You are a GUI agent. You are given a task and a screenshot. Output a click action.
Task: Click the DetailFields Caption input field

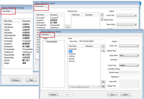click(129, 41)
